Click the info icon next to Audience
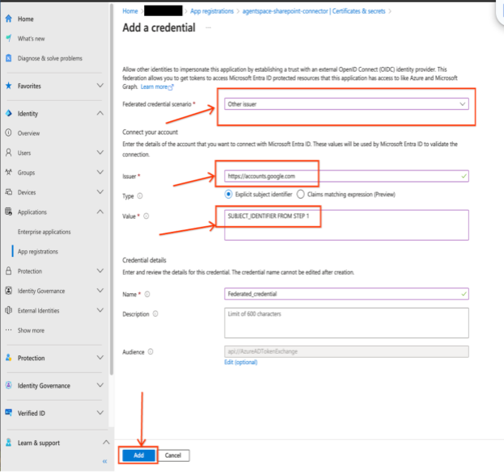 click(151, 351)
